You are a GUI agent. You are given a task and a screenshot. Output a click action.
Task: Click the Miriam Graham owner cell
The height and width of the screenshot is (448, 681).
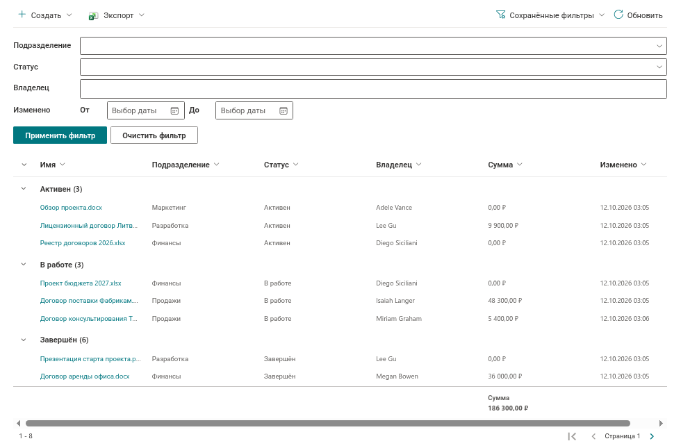[399, 319]
